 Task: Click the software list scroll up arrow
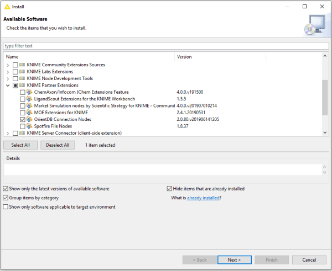coord(325,56)
